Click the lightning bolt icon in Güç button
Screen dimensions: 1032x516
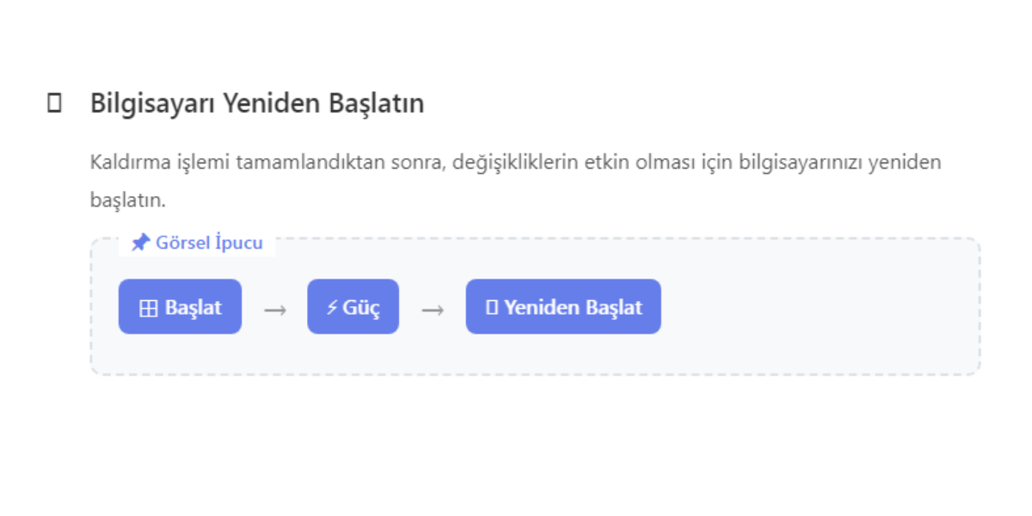[x=331, y=307]
